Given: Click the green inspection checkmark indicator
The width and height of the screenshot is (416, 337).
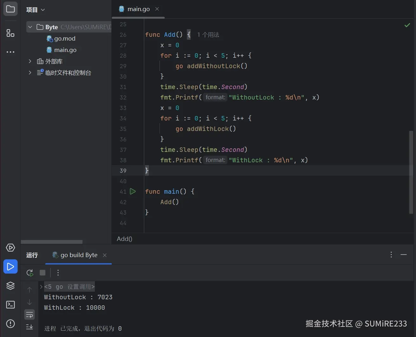Looking at the screenshot, I should tap(407, 25).
